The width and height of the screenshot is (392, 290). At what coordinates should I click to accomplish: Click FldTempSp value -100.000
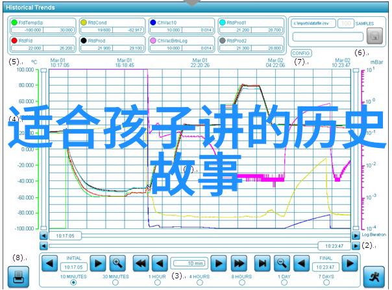27,30
